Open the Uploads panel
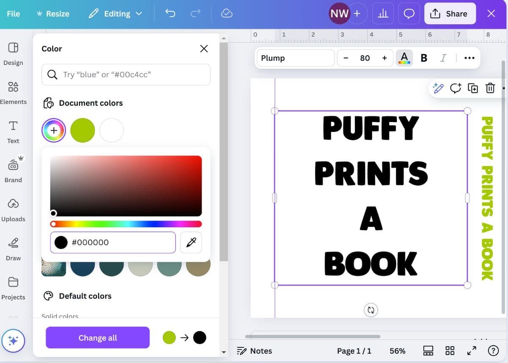This screenshot has height=363, width=508. [14, 209]
